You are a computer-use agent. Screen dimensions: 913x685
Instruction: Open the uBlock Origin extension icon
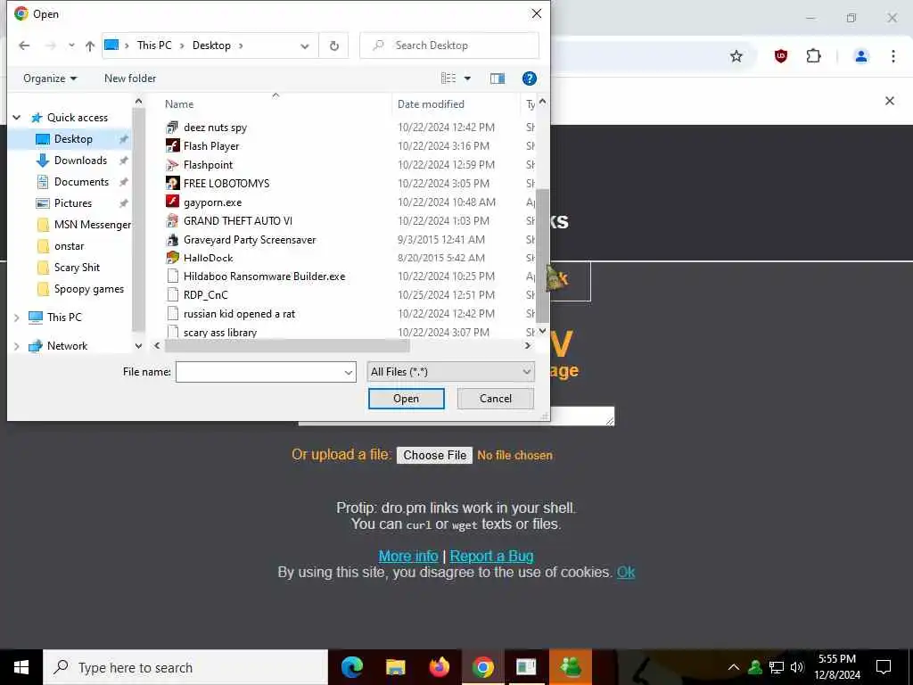pos(781,56)
